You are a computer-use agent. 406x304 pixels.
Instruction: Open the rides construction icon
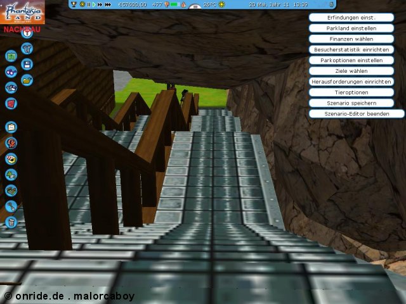[x=11, y=143]
